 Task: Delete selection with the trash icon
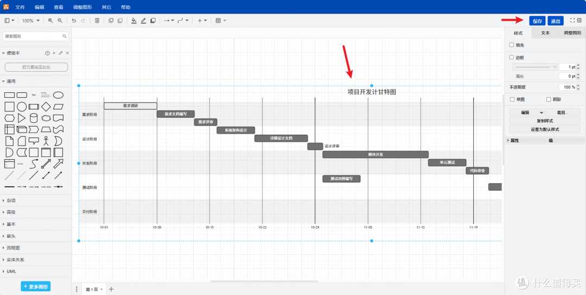97,21
